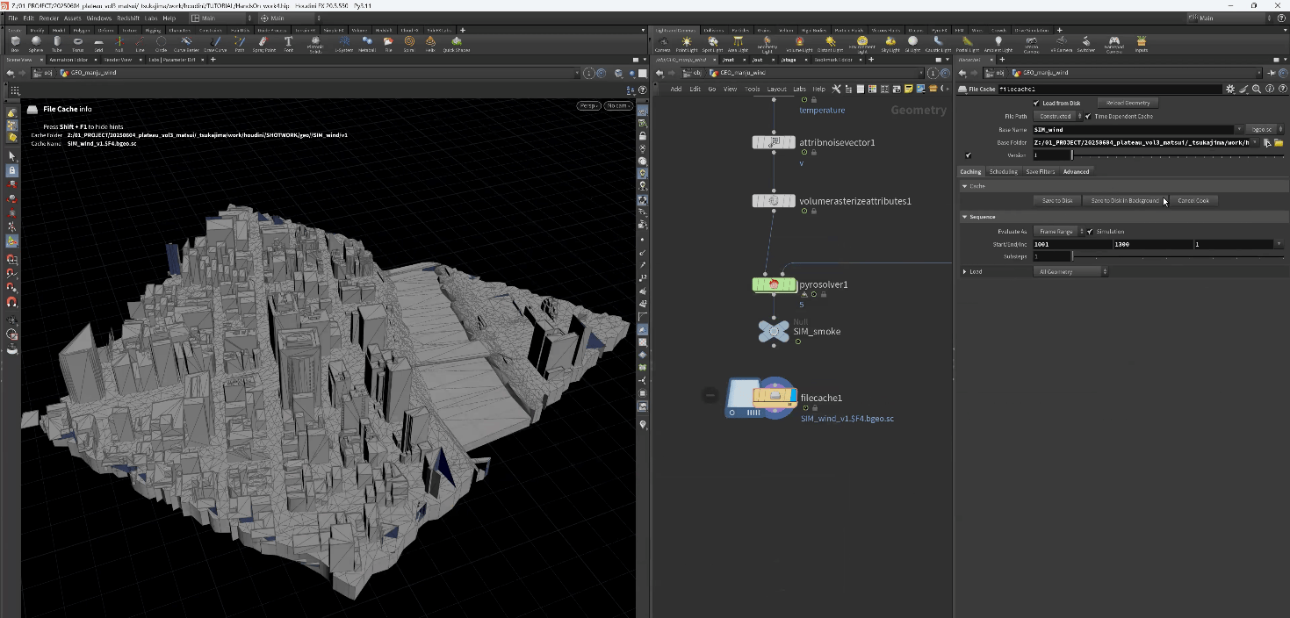Open the parameter gear settings menu

(x=1230, y=89)
